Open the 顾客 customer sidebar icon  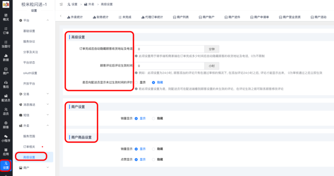pyautogui.click(x=6, y=125)
